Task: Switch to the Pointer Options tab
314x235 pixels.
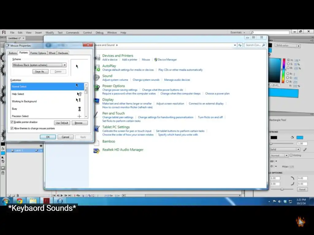Action: pos(38,53)
